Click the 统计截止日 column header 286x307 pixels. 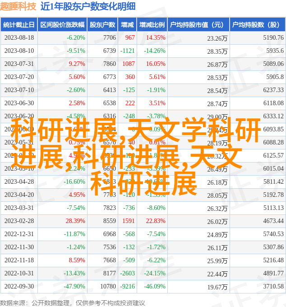19,25
